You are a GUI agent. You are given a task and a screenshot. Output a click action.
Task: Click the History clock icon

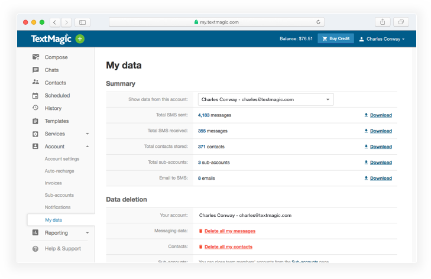pyautogui.click(x=35, y=108)
